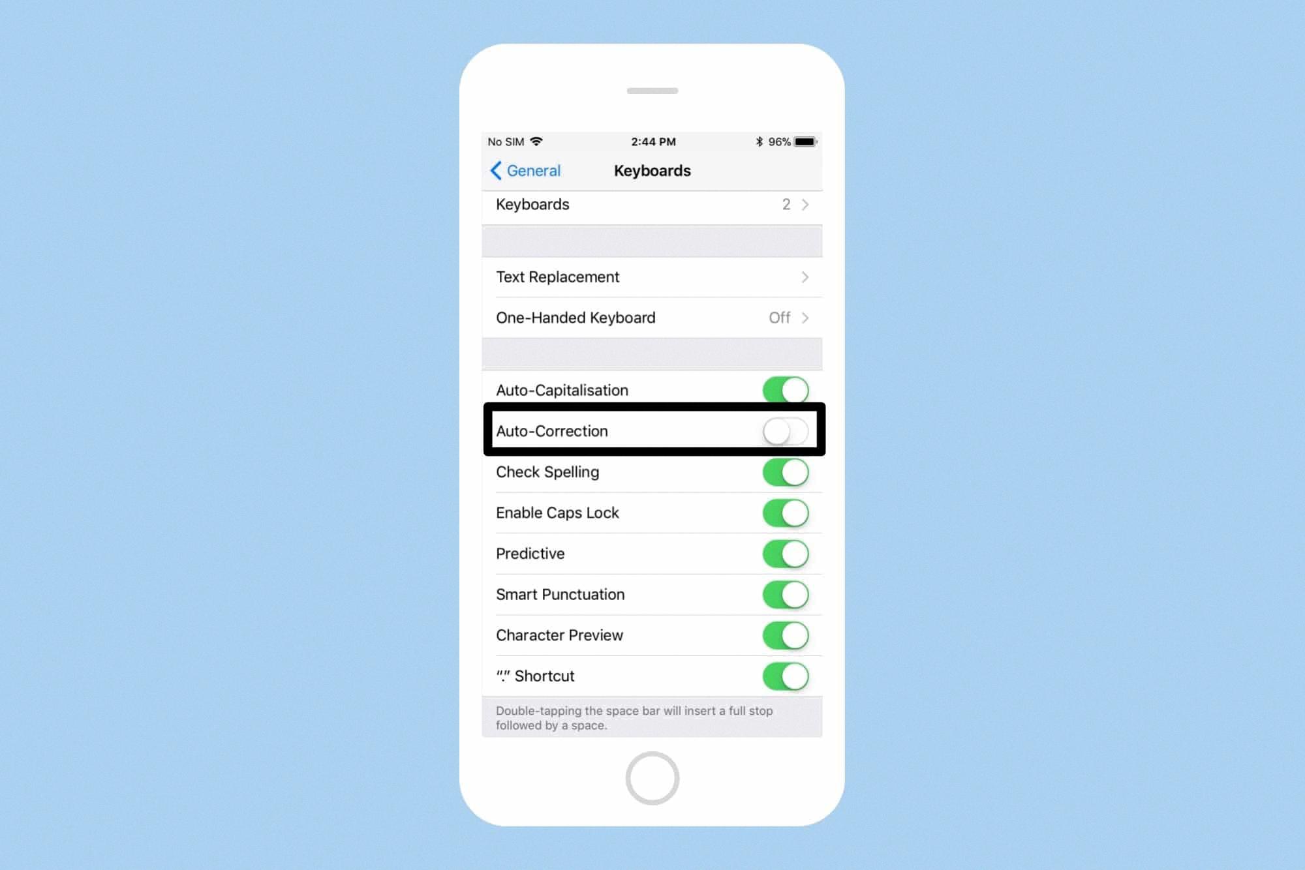The height and width of the screenshot is (870, 1305).
Task: Open Text Replacement settings
Action: (652, 276)
